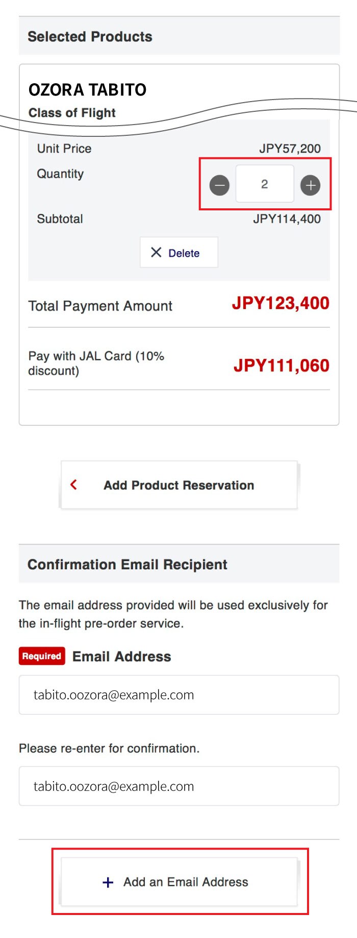Click the subtotal value JPY114,400
This screenshot has width=357, height=938.
click(287, 219)
